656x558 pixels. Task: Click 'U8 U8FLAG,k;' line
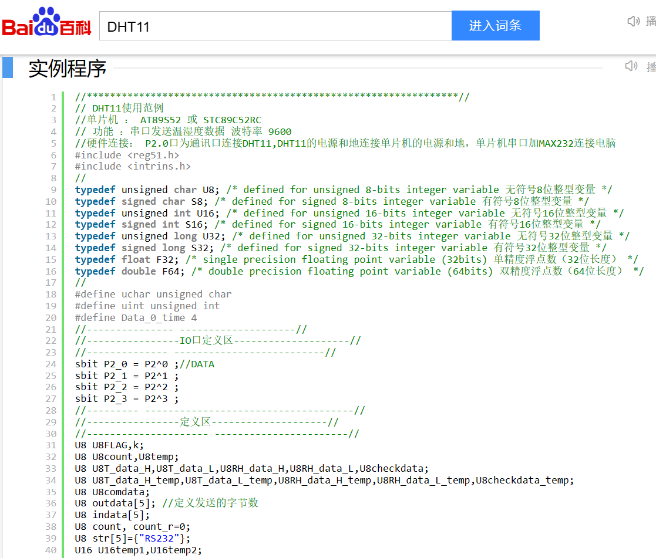(x=109, y=445)
